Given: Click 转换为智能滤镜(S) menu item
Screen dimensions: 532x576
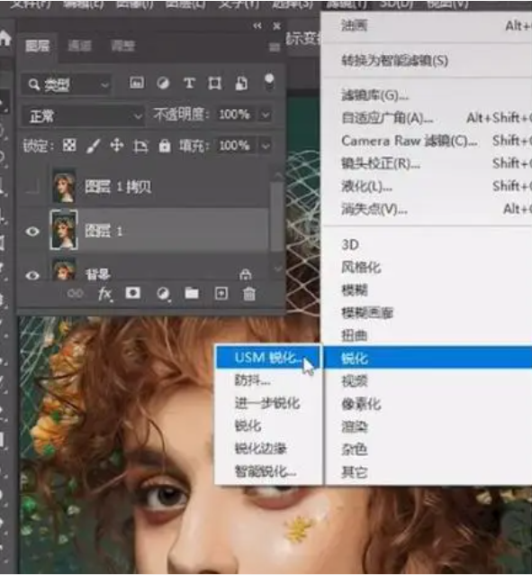Looking at the screenshot, I should [x=428, y=60].
